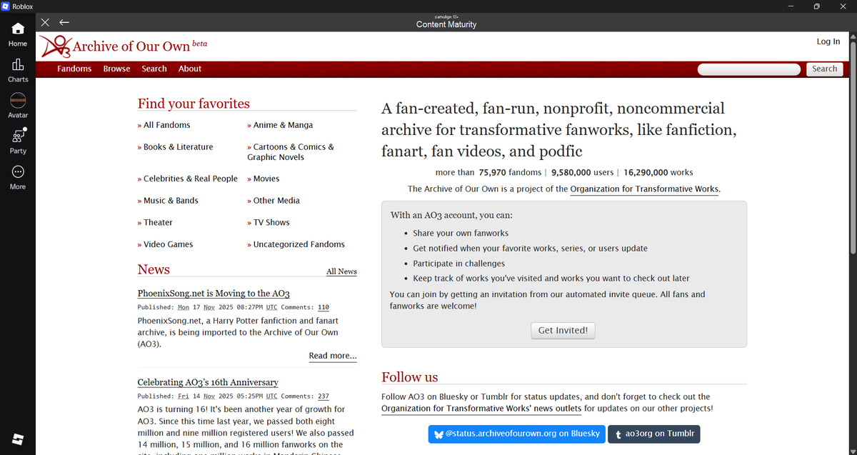Open the Video Games category
Viewport: 857px width, 455px height.
click(168, 244)
